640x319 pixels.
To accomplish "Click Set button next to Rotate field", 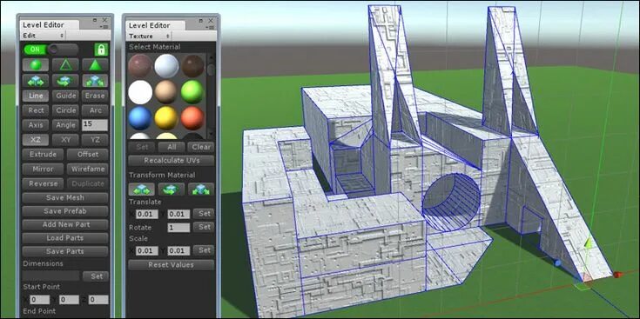I will click(204, 228).
